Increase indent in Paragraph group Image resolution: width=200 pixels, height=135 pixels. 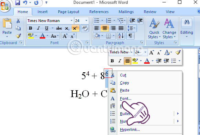(x=140, y=21)
